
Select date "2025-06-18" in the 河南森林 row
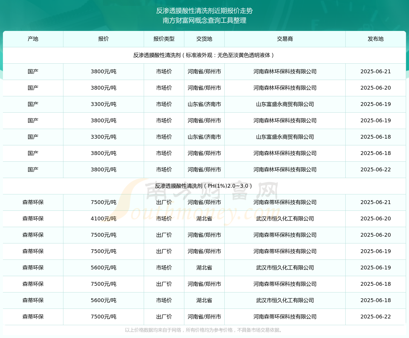(x=375, y=153)
